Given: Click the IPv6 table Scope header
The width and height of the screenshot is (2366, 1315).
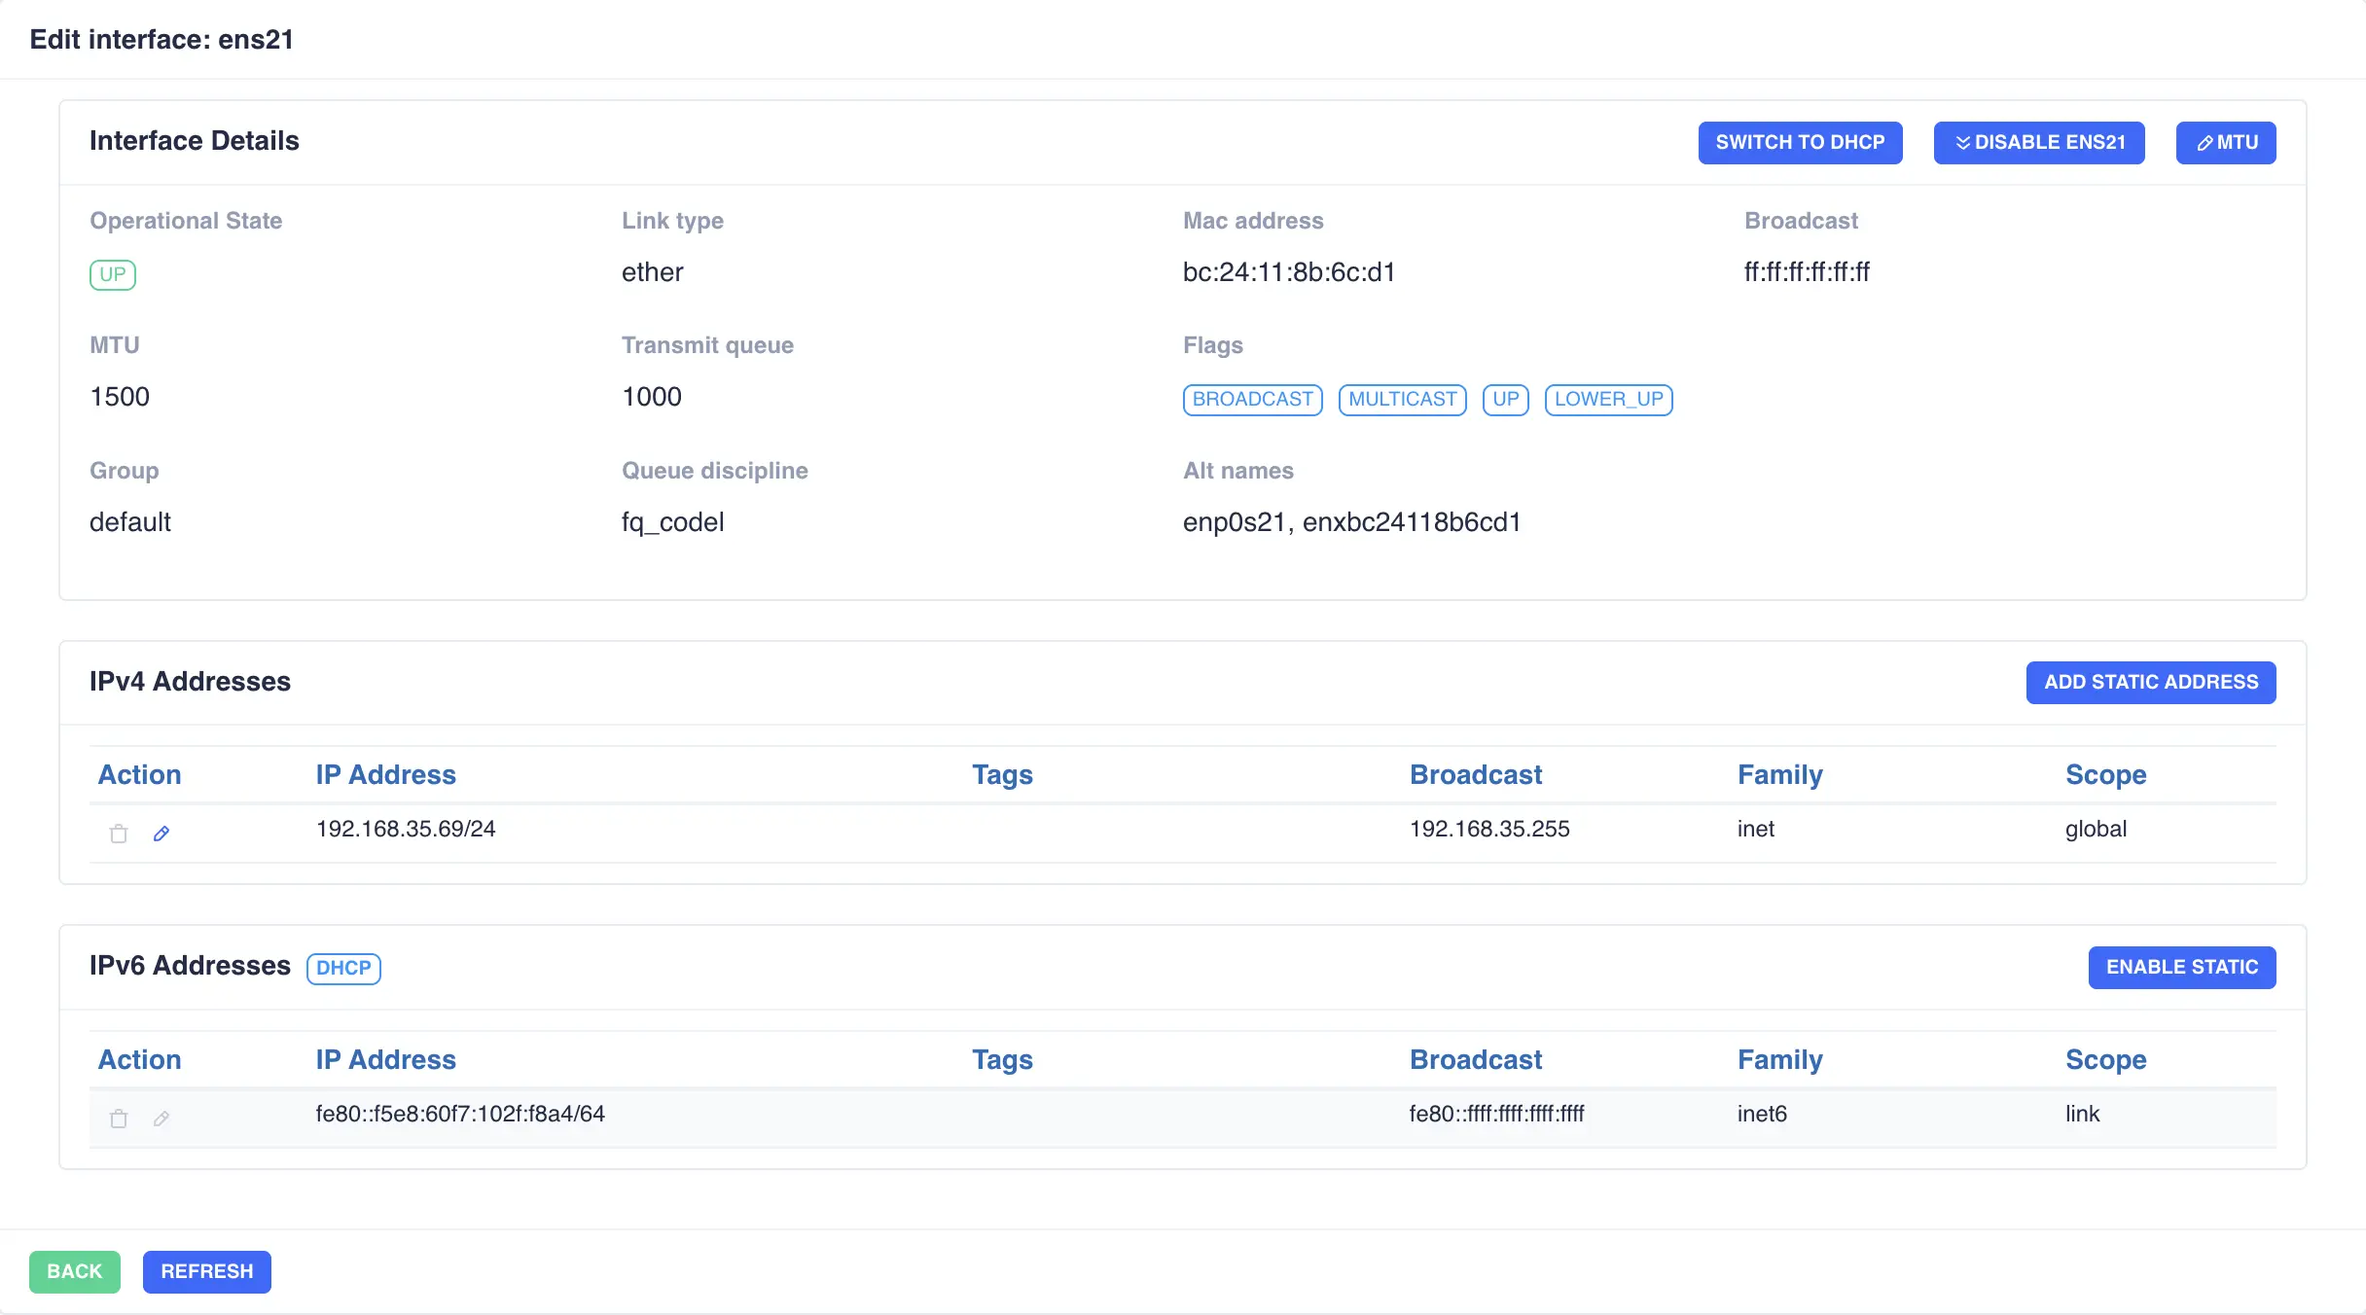Looking at the screenshot, I should 2106,1060.
